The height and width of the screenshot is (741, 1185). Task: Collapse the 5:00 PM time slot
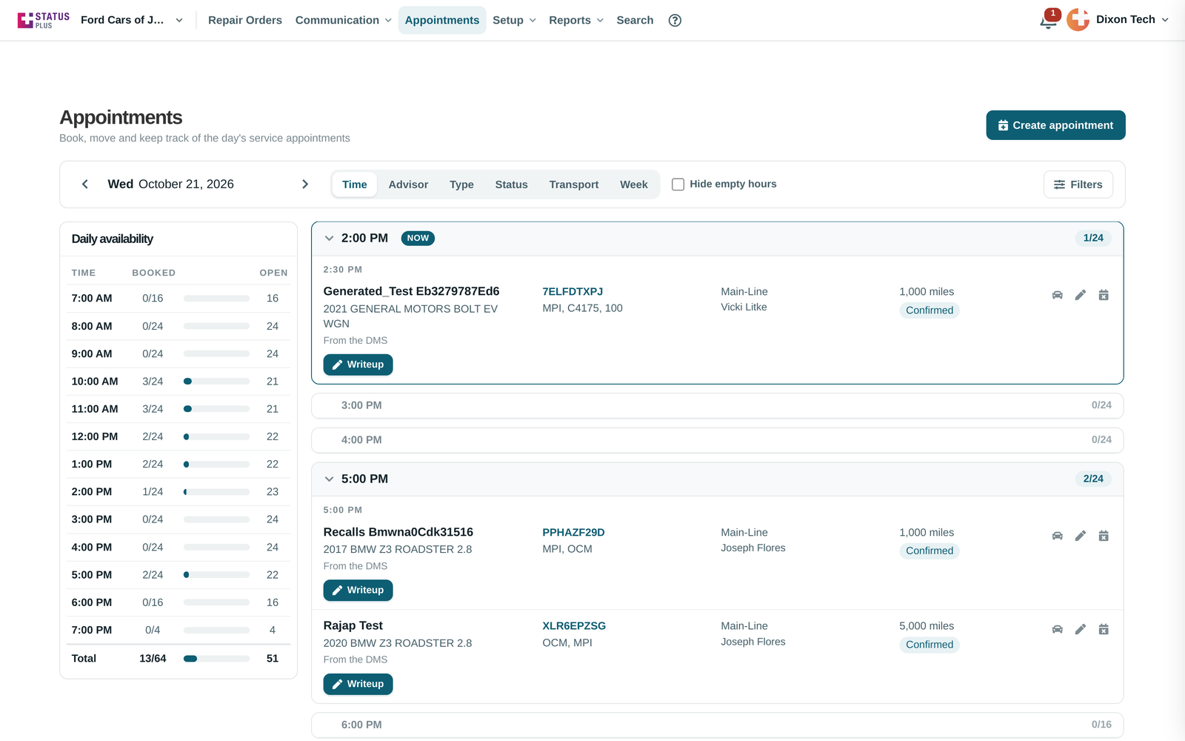(x=330, y=479)
